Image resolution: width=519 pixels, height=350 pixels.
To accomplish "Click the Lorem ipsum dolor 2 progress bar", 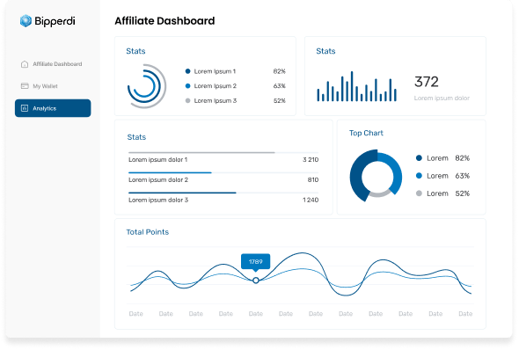I will [223, 172].
